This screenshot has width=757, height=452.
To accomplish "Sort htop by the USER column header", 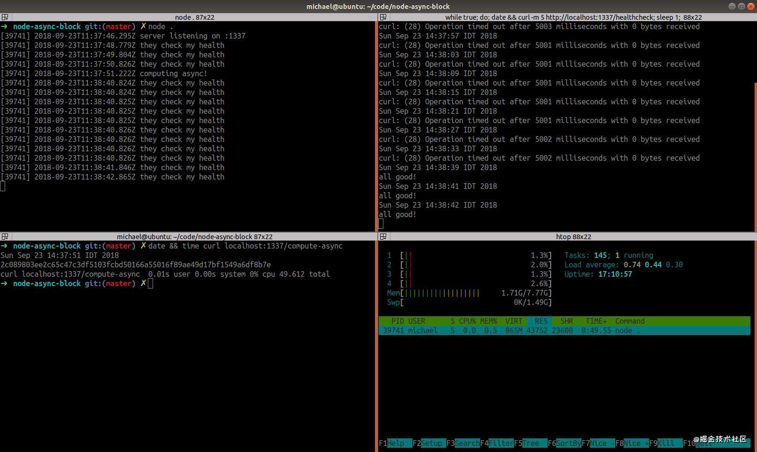I will pyautogui.click(x=417, y=321).
